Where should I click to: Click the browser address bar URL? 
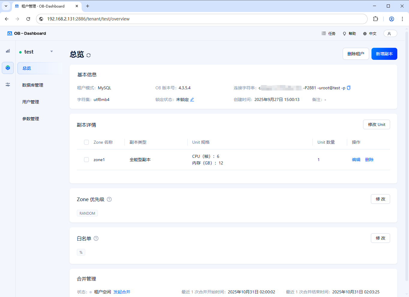pyautogui.click(x=88, y=19)
